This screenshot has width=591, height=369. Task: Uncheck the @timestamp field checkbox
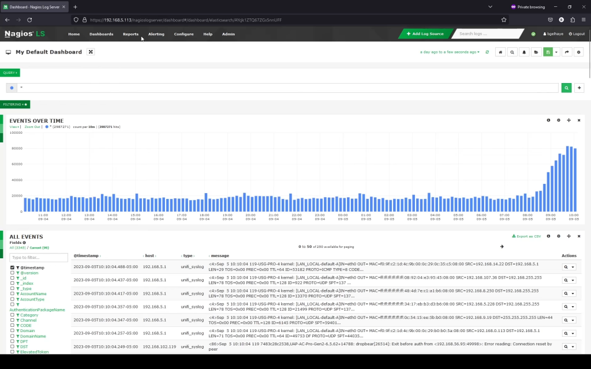point(12,268)
